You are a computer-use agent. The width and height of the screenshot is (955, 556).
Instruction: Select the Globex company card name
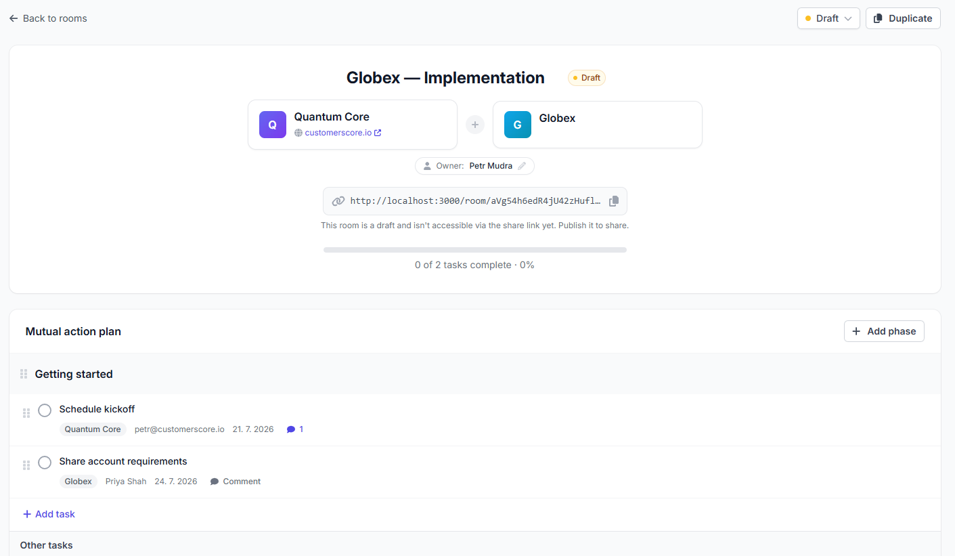[x=557, y=118]
